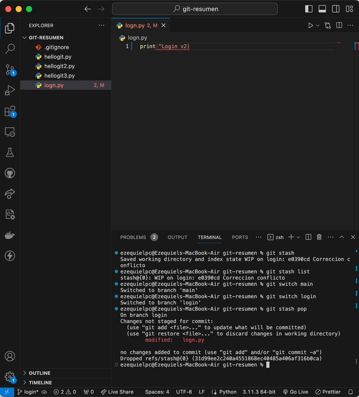Change encoding UTF-8
The width and height of the screenshot is (359, 397).
[x=184, y=392]
